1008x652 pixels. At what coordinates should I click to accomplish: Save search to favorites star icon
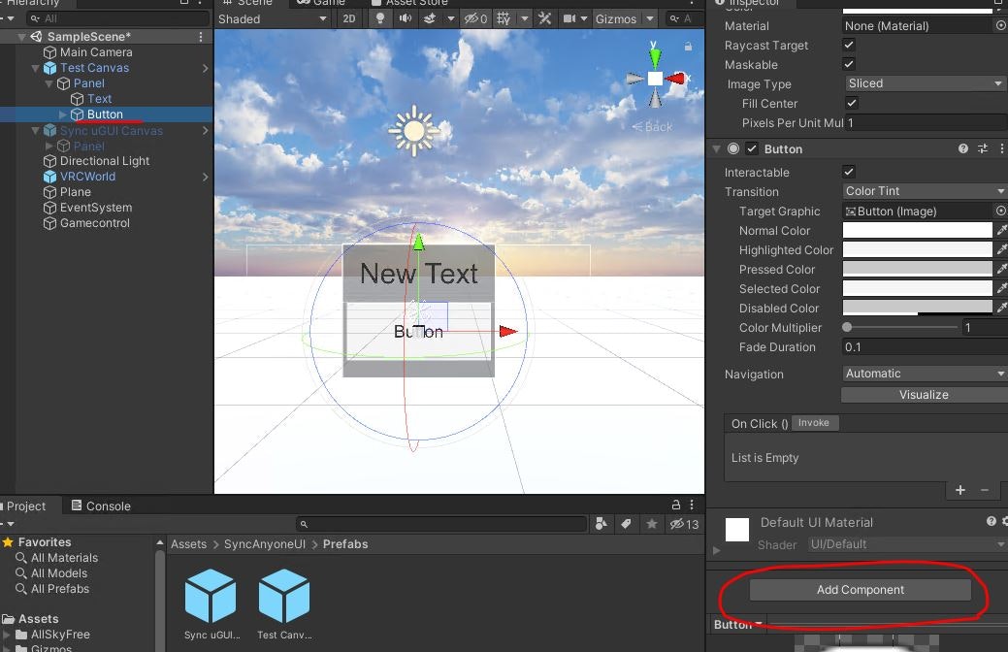tap(652, 524)
